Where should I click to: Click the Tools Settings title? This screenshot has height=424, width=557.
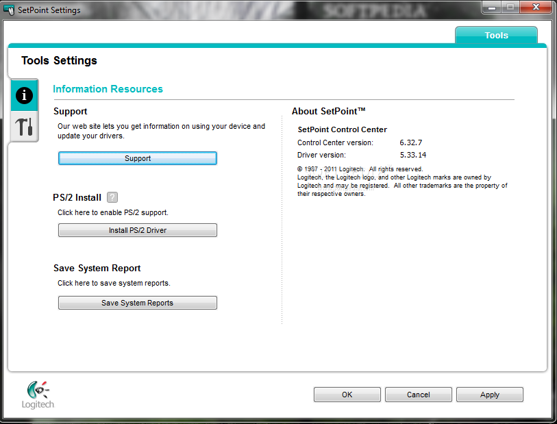pyautogui.click(x=59, y=61)
